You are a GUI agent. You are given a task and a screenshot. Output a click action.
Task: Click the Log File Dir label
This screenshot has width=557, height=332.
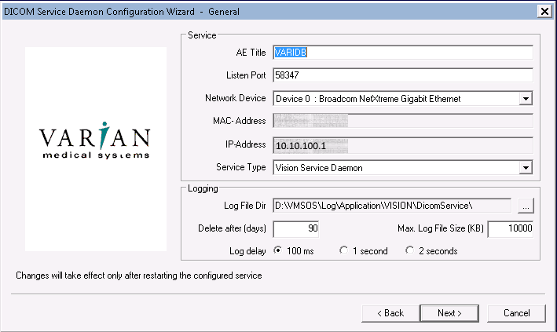point(245,206)
